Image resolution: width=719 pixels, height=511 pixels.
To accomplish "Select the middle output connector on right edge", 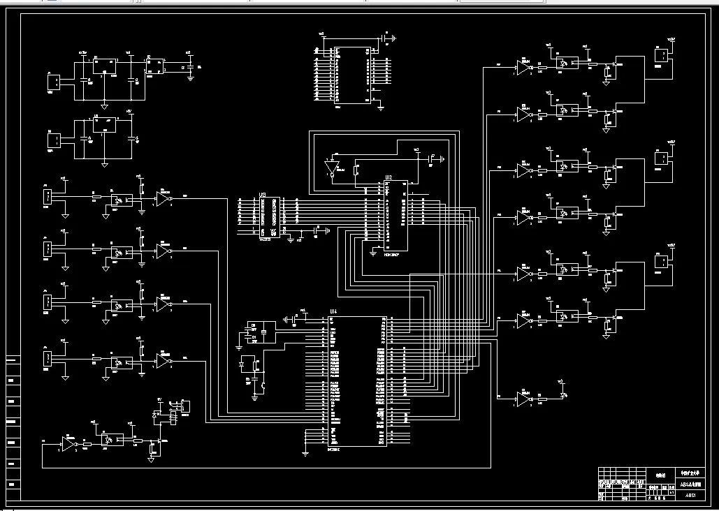I will 661,159.
